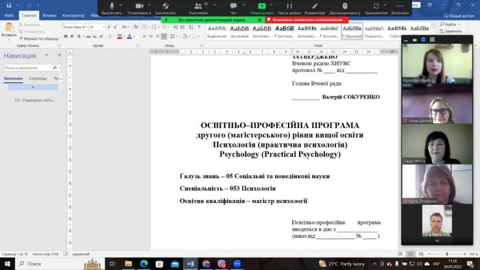This screenshot has width=480, height=270.
Task: Click shading paint bucket icon
Action: tap(184, 36)
